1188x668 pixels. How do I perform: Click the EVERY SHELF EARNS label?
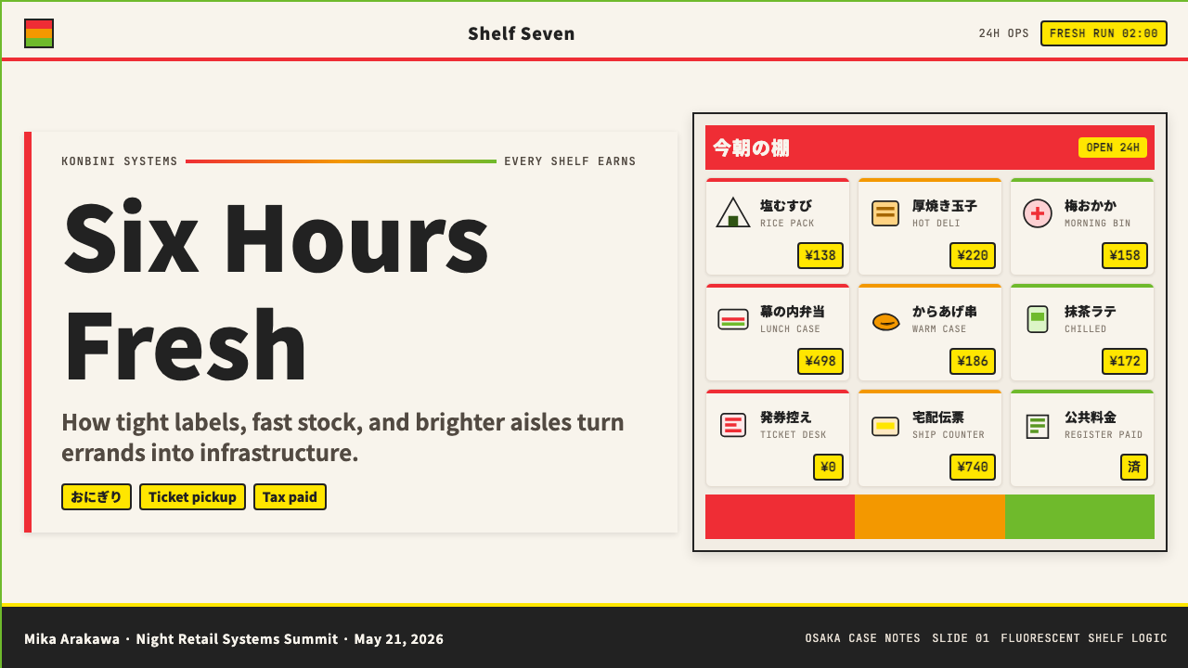tap(571, 161)
